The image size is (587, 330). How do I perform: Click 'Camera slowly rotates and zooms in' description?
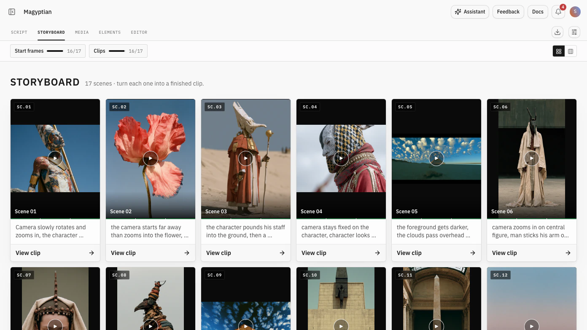coord(51,231)
